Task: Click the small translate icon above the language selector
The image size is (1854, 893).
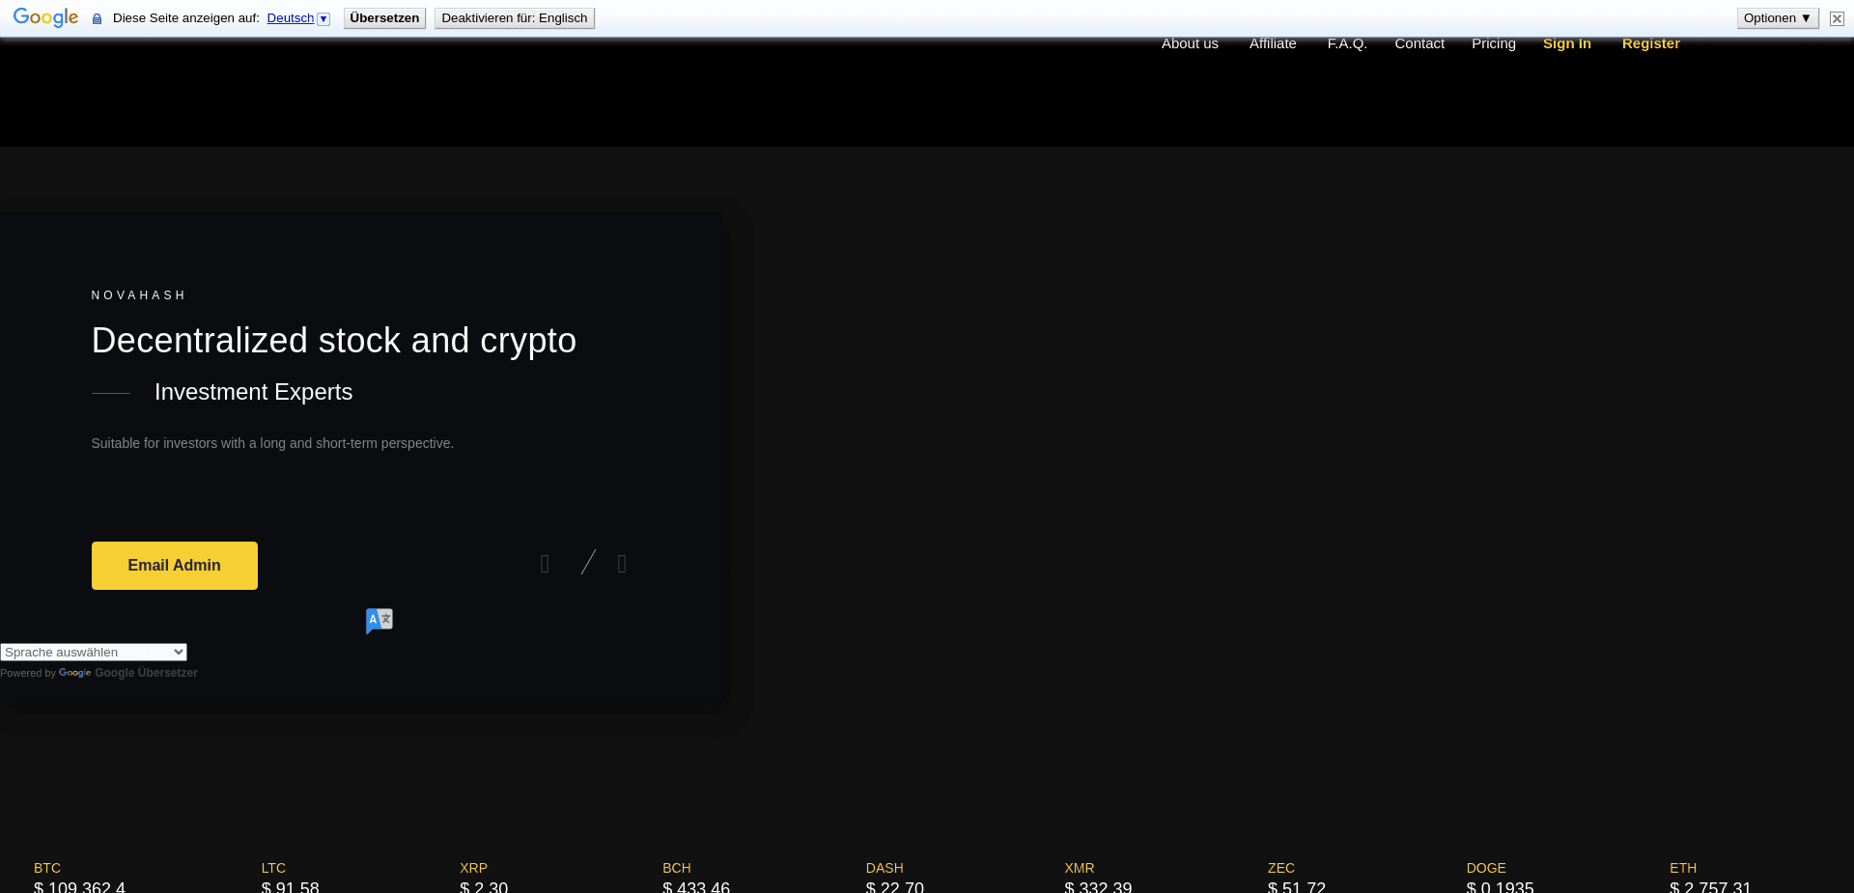Action: [x=379, y=621]
